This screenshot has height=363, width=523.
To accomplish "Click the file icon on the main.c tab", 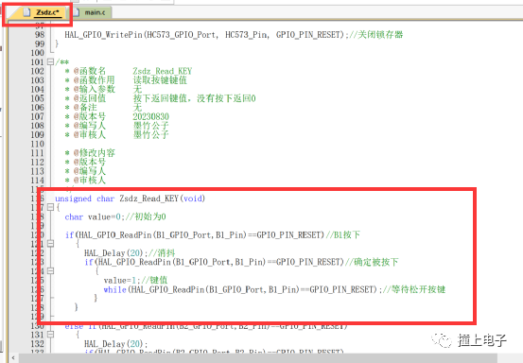I will (76, 12).
